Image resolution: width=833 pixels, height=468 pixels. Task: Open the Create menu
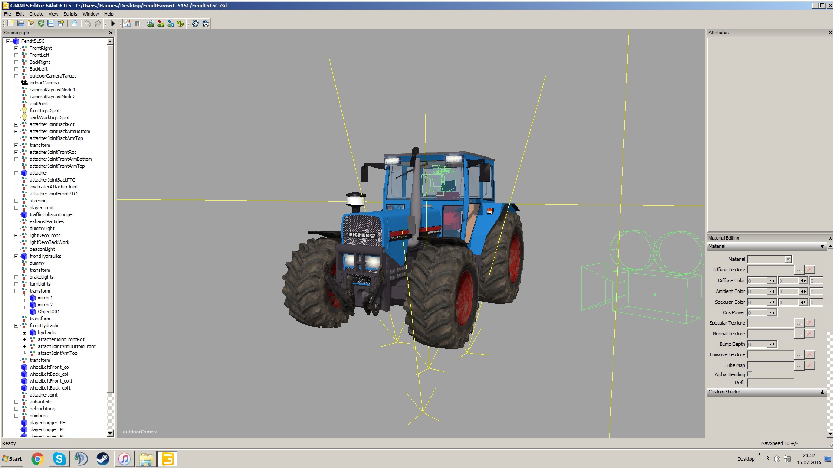tap(36, 14)
